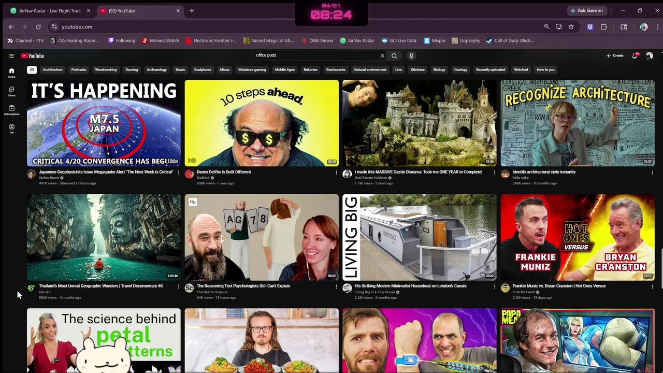Screen dimensions: 663x373
Task: Clear the 'office pods' search text
Action: (382, 56)
